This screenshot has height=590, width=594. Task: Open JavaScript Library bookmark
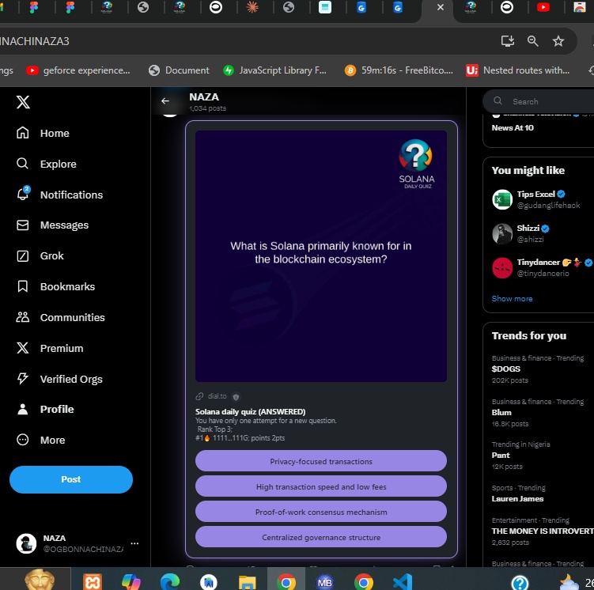[274, 70]
